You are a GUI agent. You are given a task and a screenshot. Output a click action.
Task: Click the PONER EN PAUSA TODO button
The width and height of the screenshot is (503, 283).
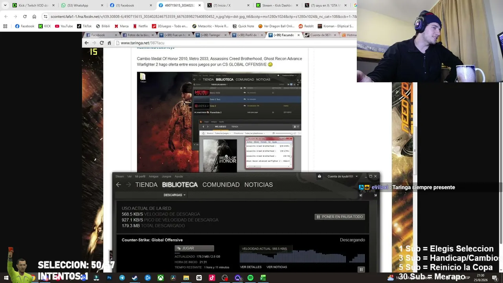click(340, 217)
